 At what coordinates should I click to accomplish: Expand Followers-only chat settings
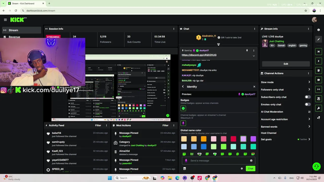click(309, 89)
